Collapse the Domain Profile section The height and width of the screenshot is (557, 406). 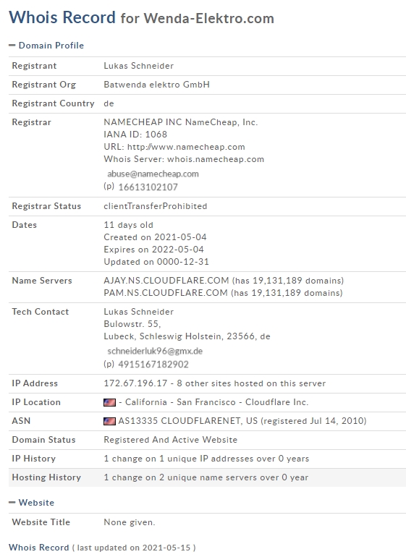(x=46, y=46)
